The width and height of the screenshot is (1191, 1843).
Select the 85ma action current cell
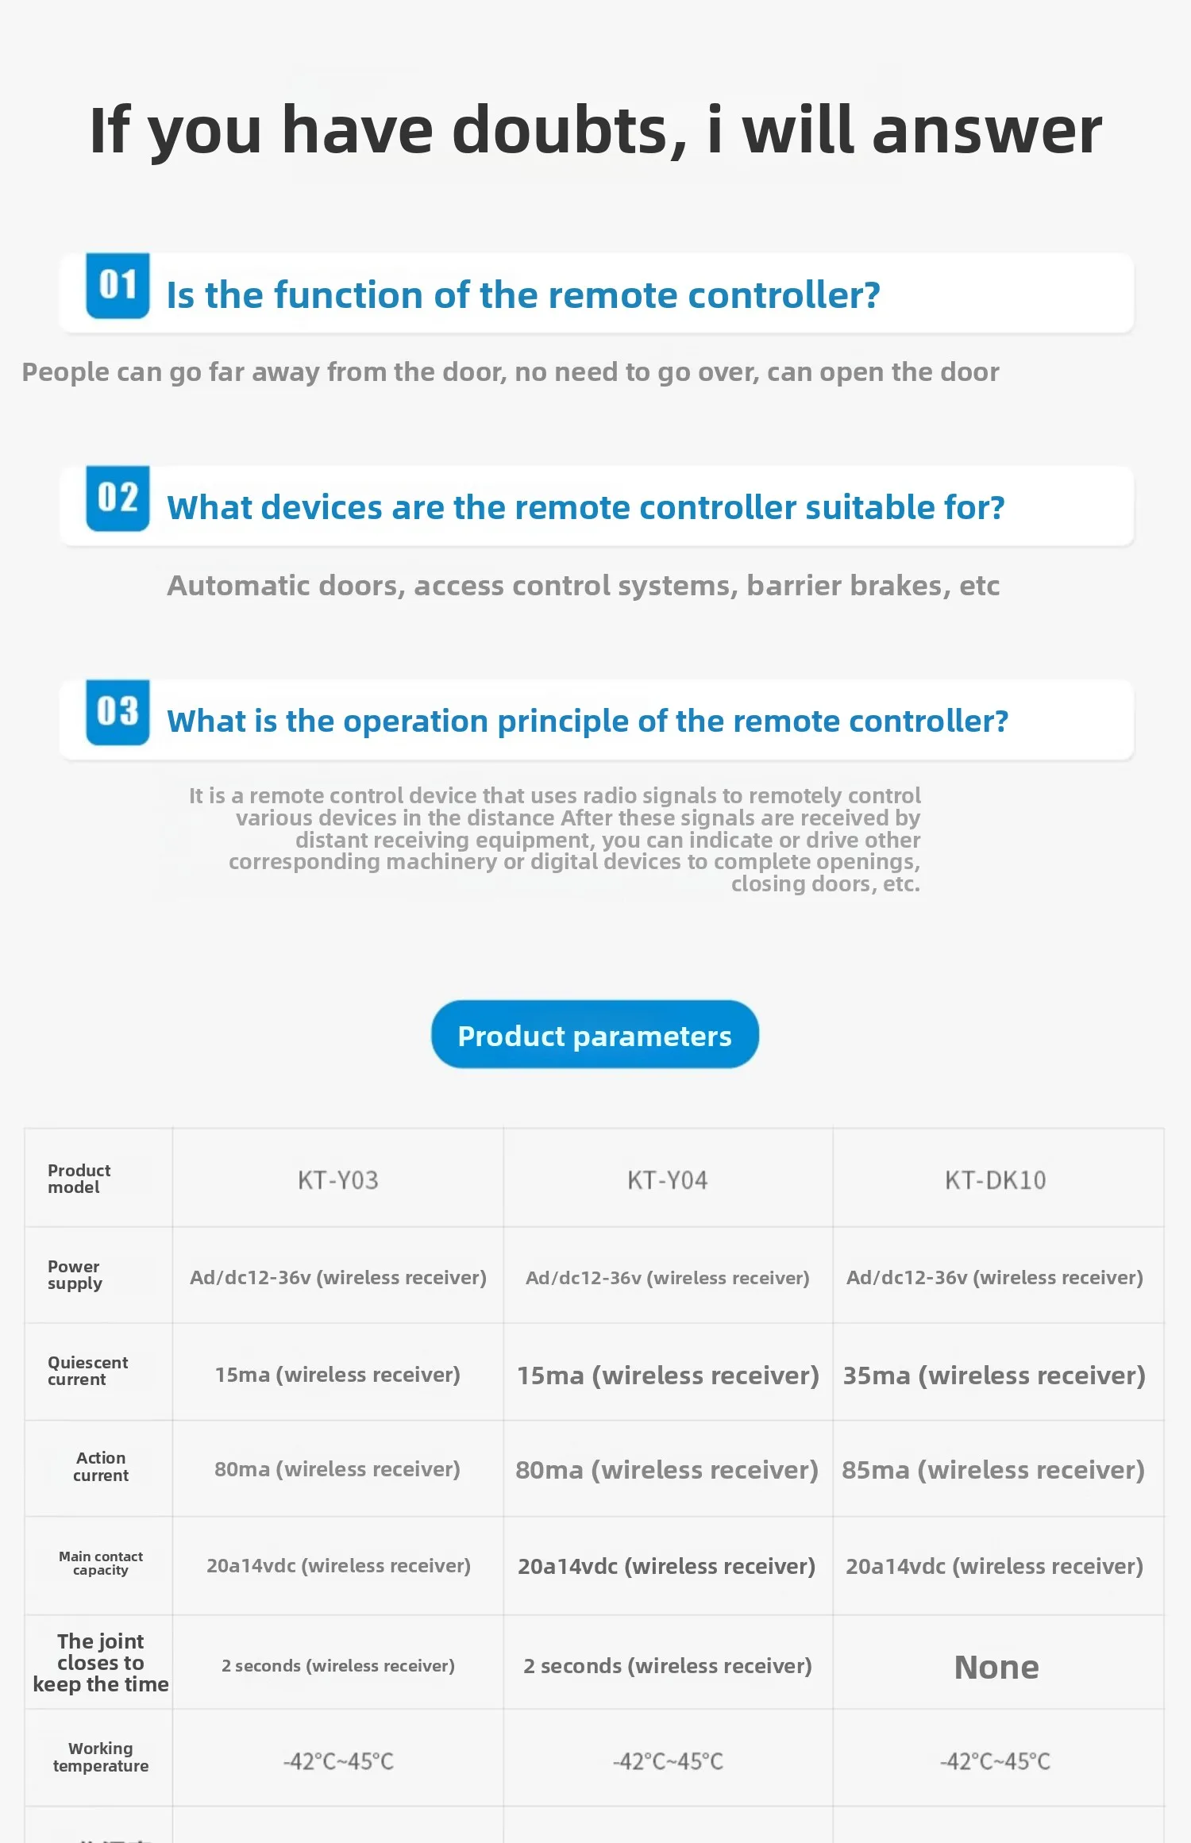tap(993, 1469)
